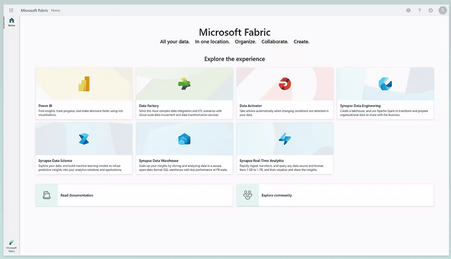Click the Data Factory logo icon

(185, 84)
